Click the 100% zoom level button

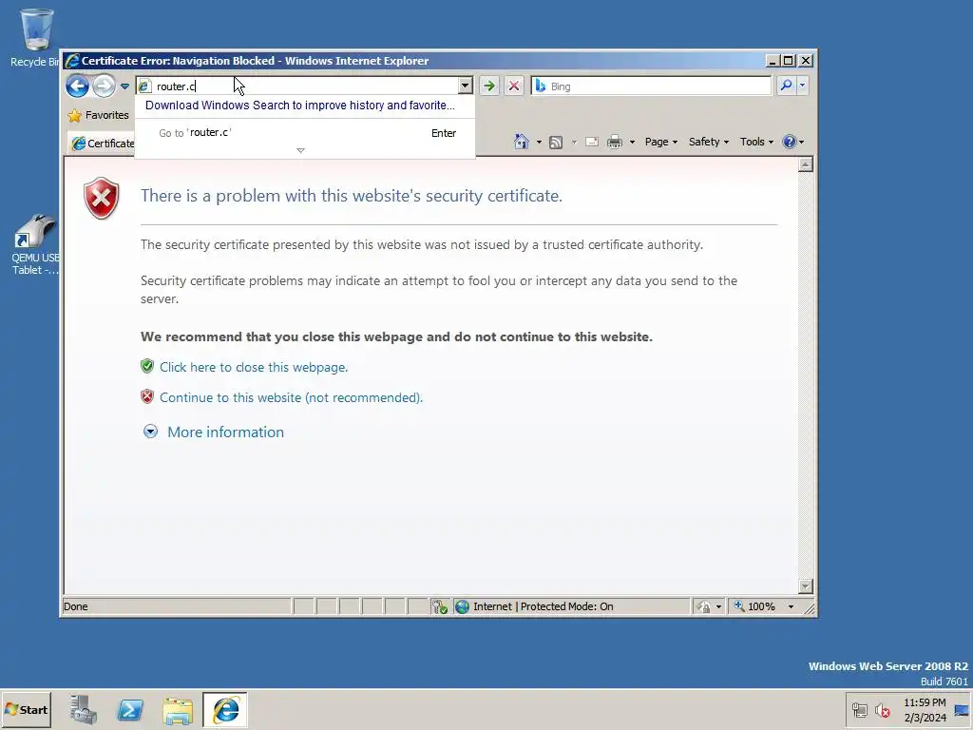pos(754,606)
